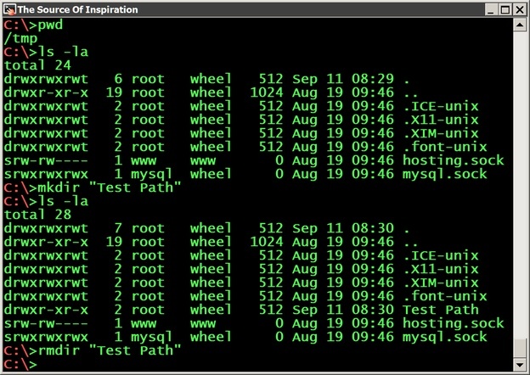Click the scrollbar up arrow

tap(520, 25)
